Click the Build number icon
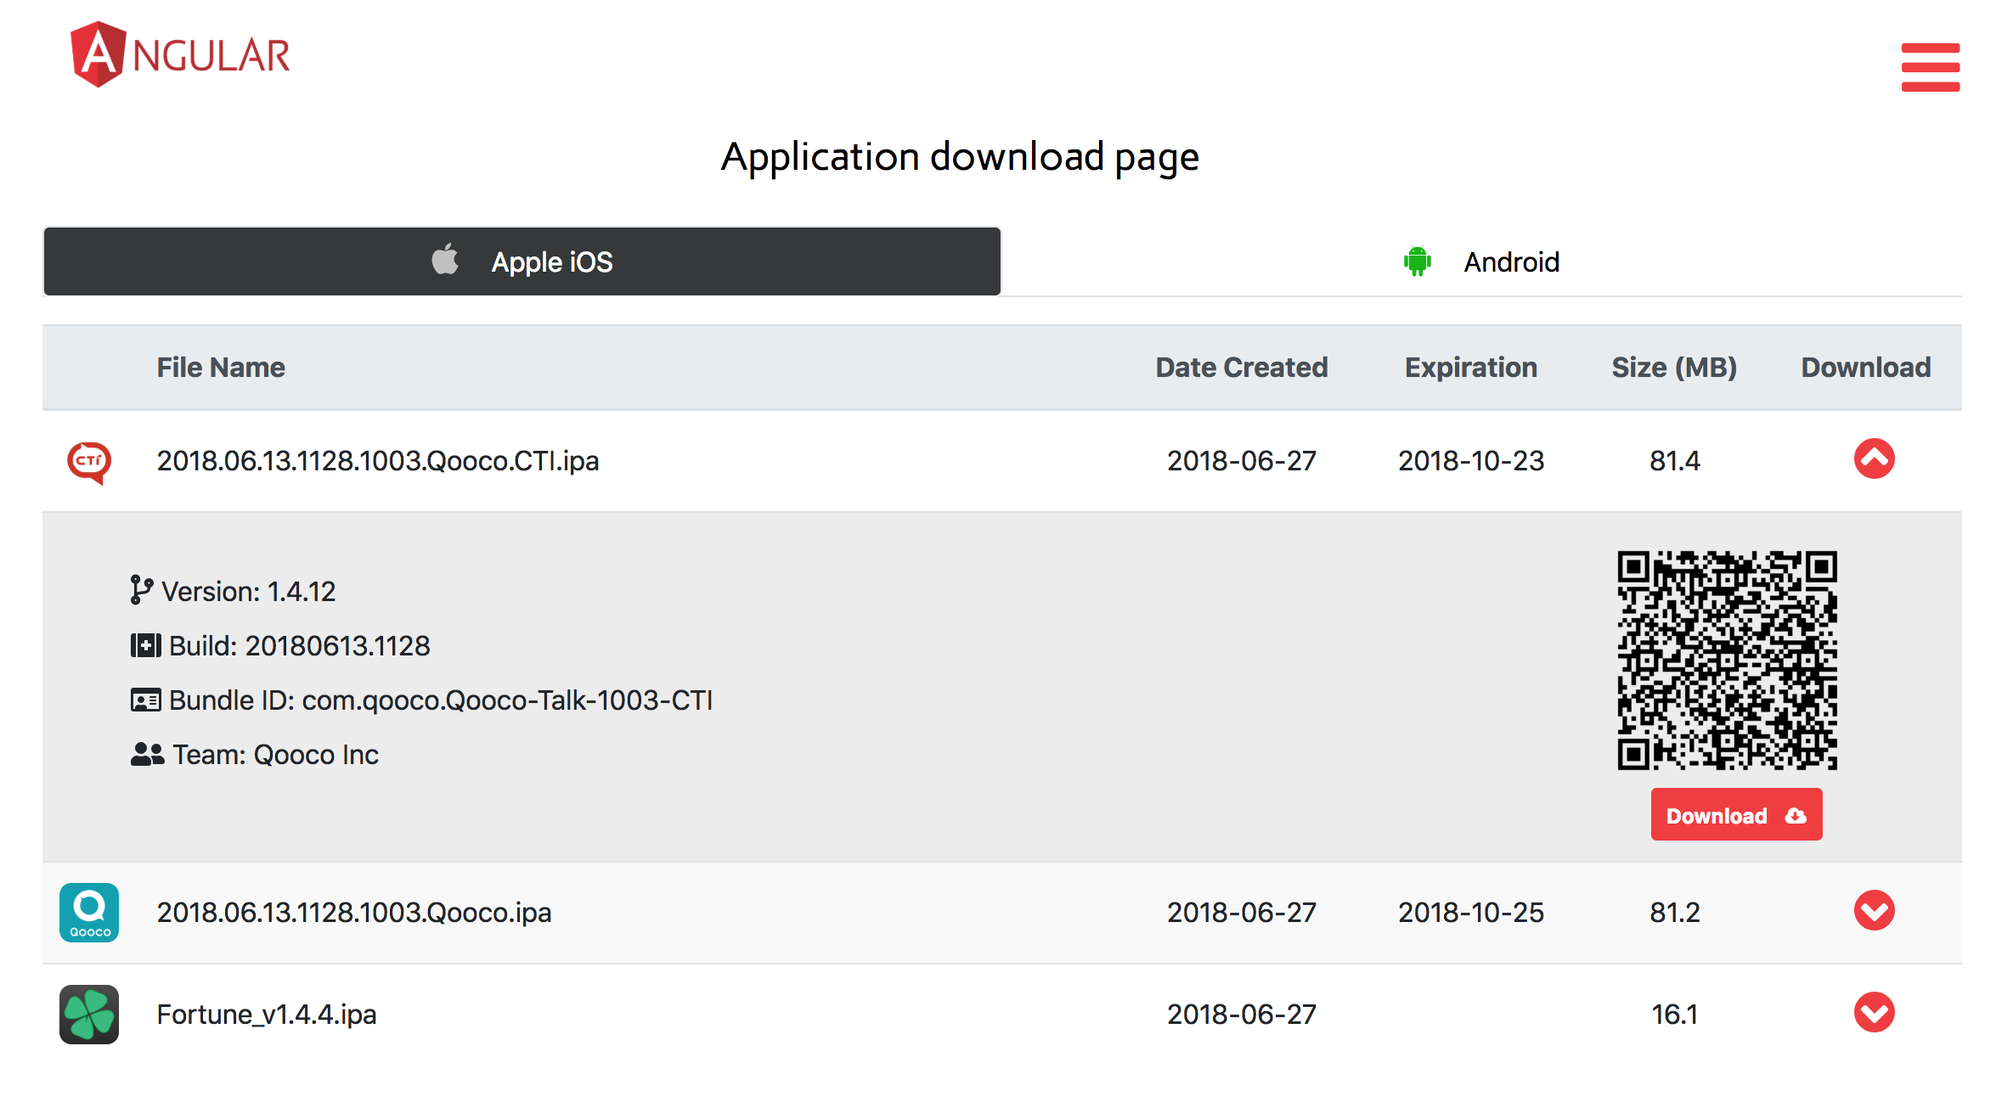Image resolution: width=2013 pixels, height=1119 pixels. (145, 645)
